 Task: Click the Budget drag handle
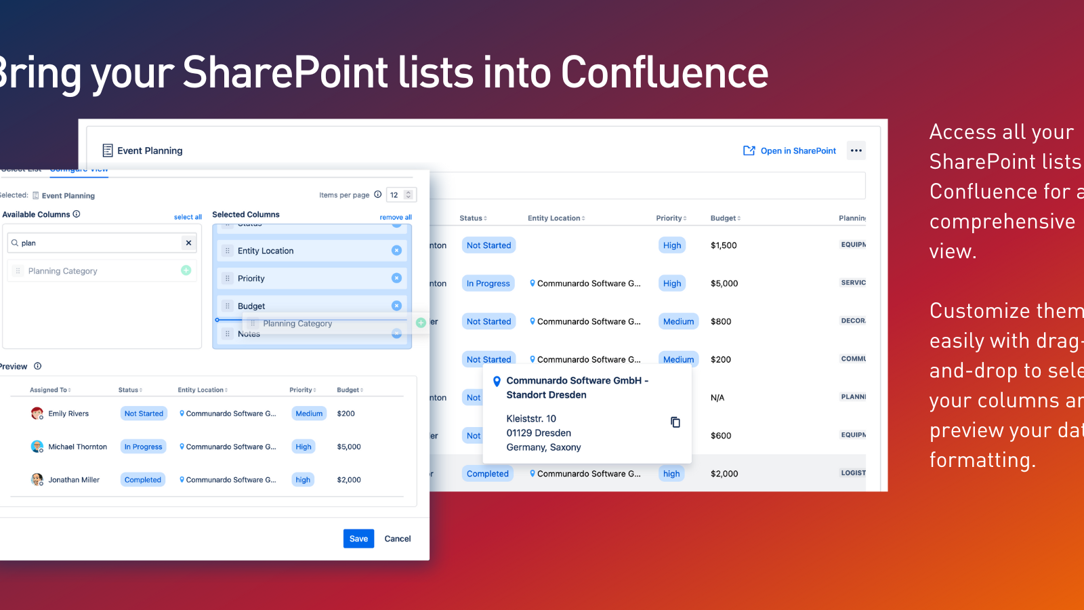(228, 306)
